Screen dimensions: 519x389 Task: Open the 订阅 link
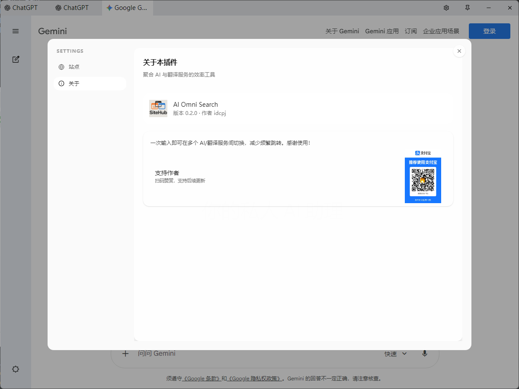[x=411, y=31]
